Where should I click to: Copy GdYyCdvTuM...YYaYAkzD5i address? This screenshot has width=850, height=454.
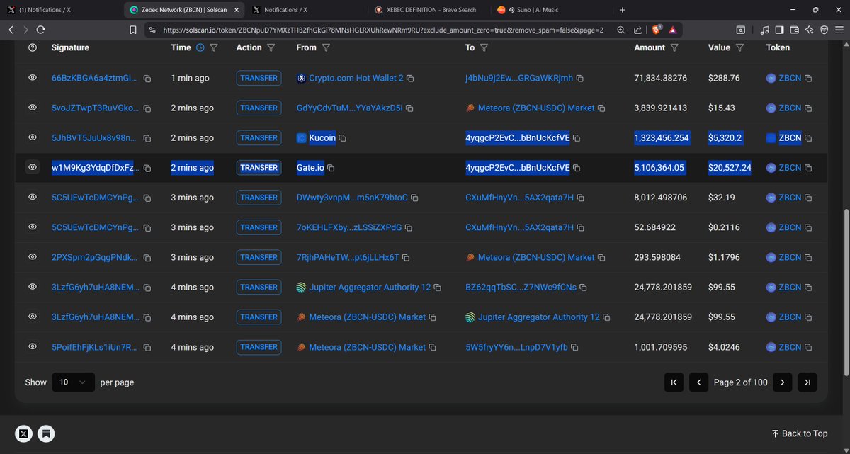[410, 108]
